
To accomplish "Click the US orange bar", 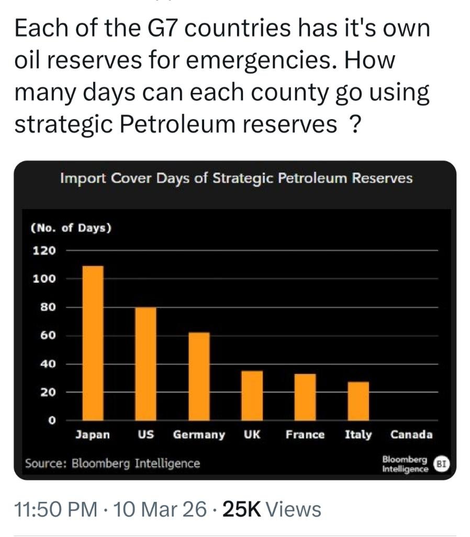I will click(146, 363).
